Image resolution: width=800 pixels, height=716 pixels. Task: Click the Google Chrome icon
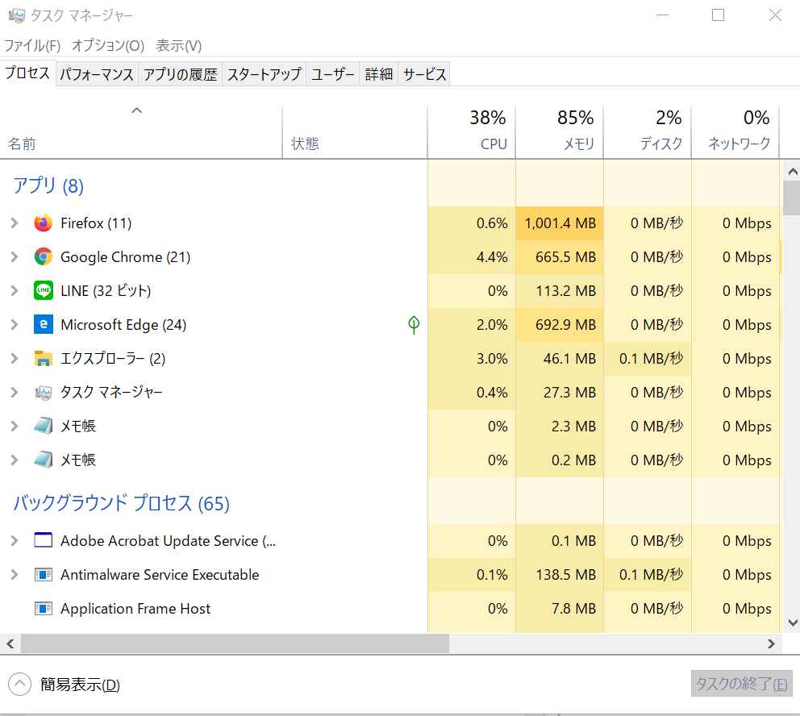(44, 257)
